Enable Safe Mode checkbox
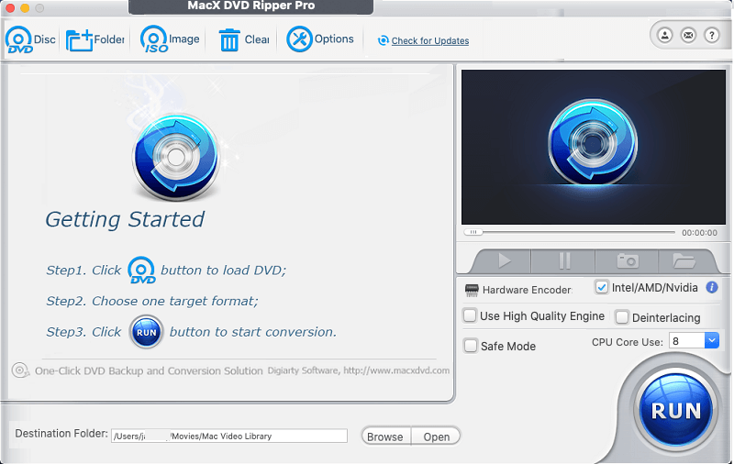The image size is (734, 464). tap(471, 346)
